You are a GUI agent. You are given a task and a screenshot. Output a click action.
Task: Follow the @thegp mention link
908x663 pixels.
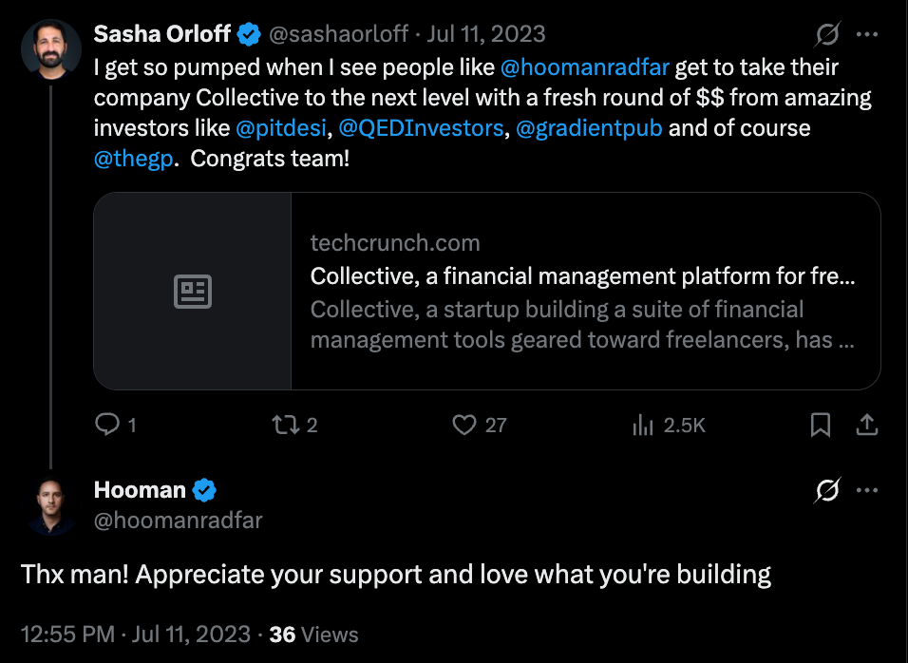tap(135, 158)
